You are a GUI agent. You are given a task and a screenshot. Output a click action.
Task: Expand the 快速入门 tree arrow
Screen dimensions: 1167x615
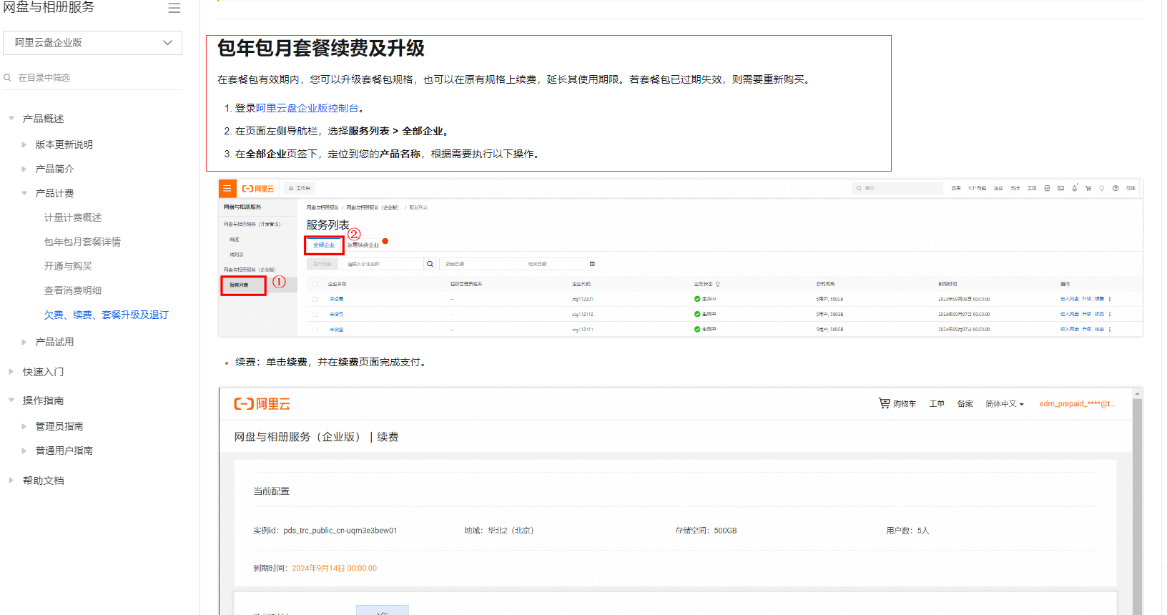(11, 372)
